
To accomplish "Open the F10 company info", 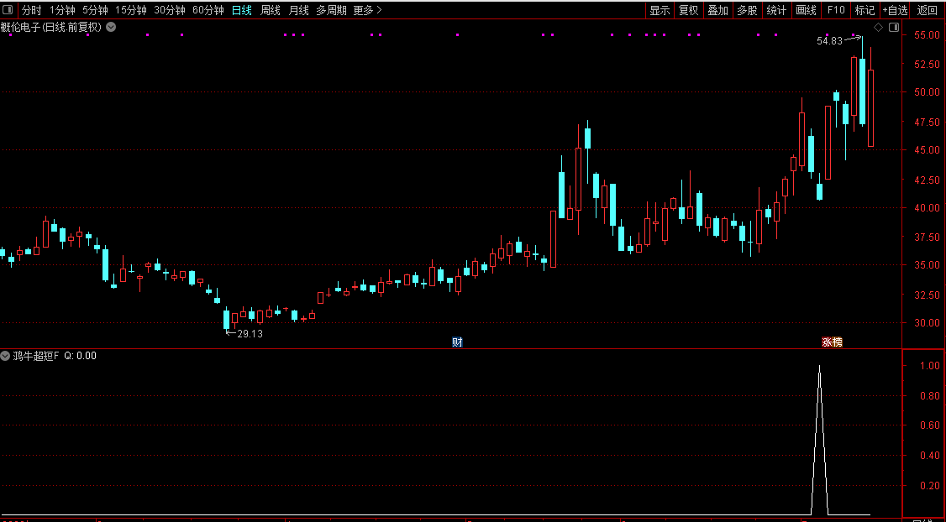I will tap(836, 10).
